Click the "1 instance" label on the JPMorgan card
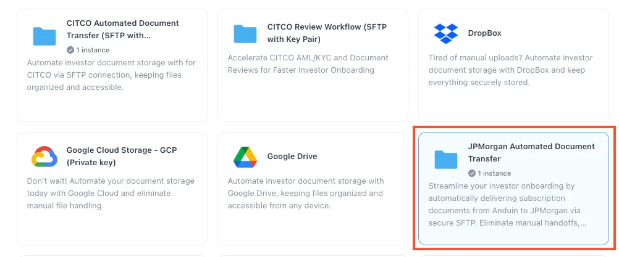 click(x=494, y=173)
